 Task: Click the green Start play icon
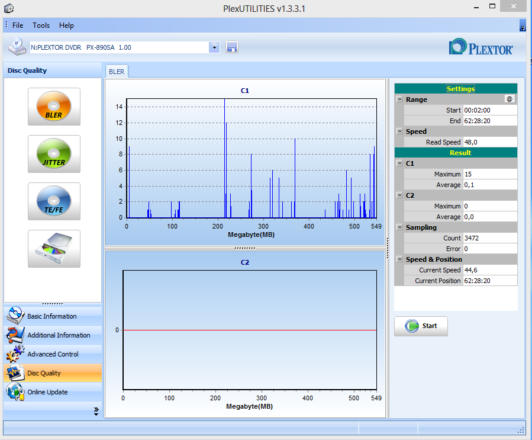(x=412, y=326)
